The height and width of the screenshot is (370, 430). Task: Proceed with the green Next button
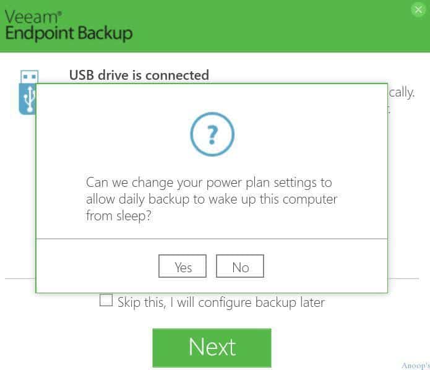[x=212, y=348]
